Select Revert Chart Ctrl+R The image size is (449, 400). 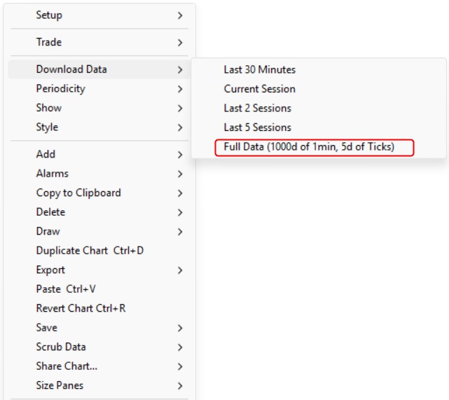click(x=81, y=308)
